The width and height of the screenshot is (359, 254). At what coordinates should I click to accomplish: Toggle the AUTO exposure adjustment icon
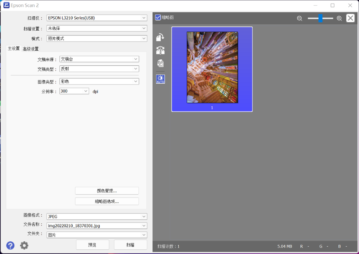click(160, 79)
